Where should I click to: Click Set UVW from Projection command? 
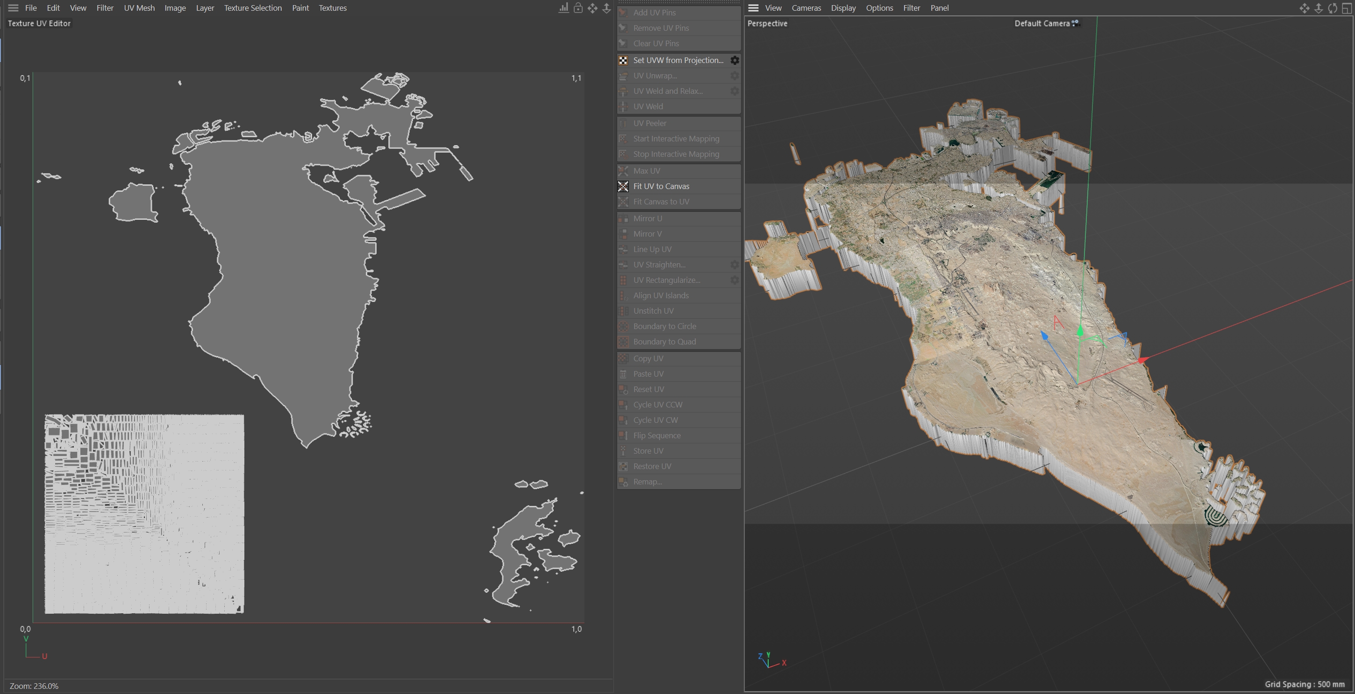click(678, 60)
